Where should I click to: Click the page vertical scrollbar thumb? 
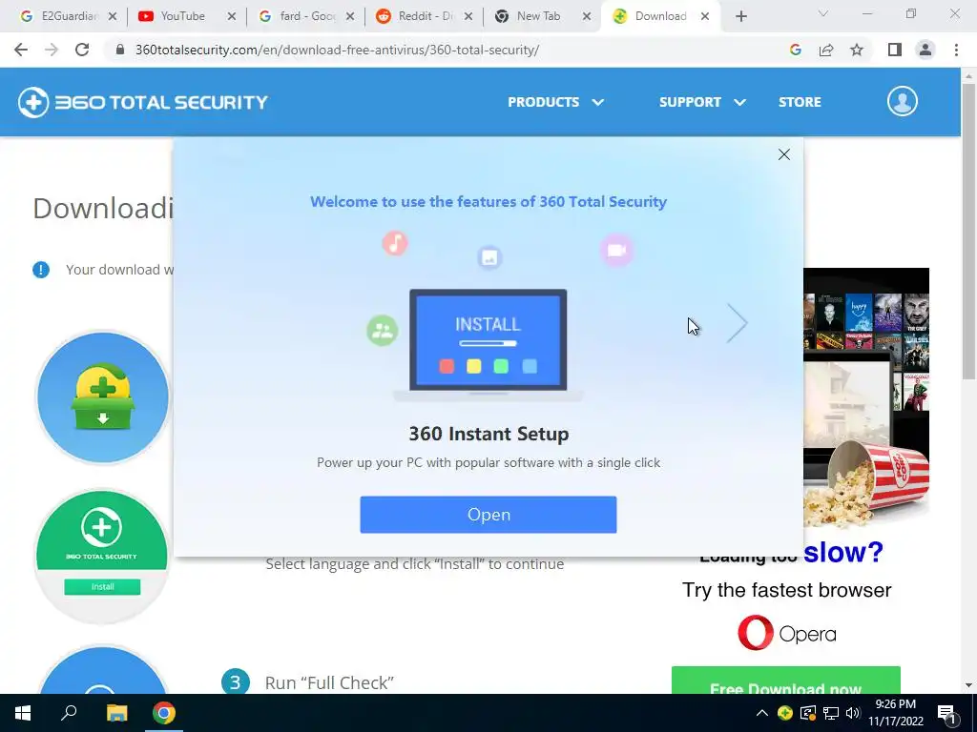tap(968, 231)
